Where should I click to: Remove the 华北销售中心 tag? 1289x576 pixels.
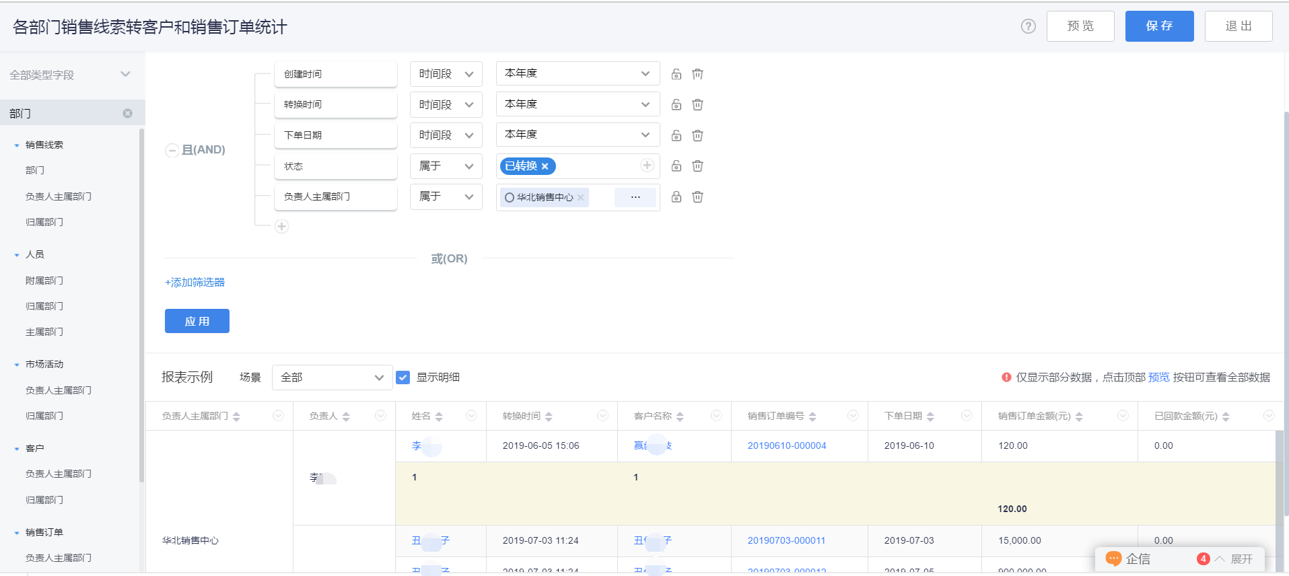[580, 197]
